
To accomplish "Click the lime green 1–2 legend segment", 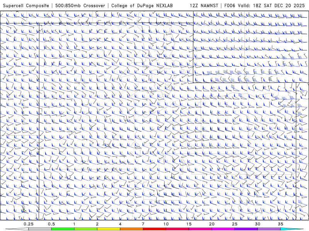I will pyautogui.click(x=86, y=229).
